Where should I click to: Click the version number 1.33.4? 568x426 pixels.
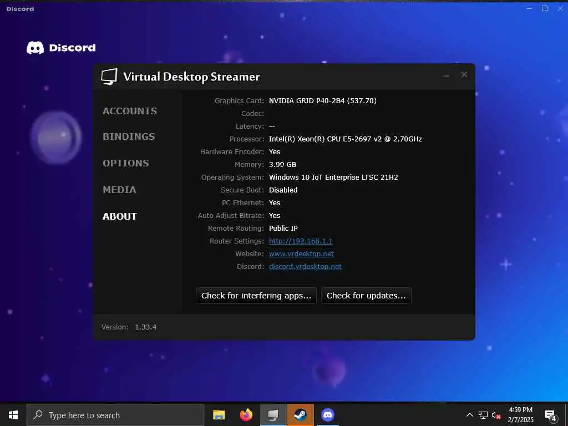(146, 327)
